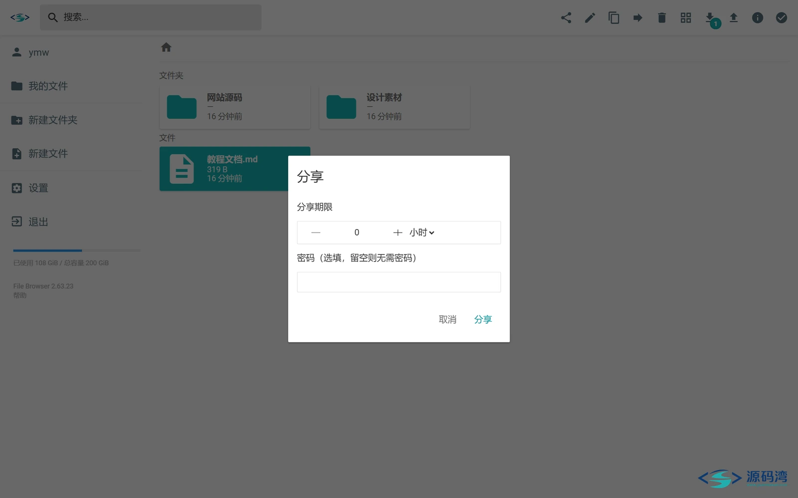798x498 pixels.
Task: Open the 网站源码 folder
Action: pos(235,107)
